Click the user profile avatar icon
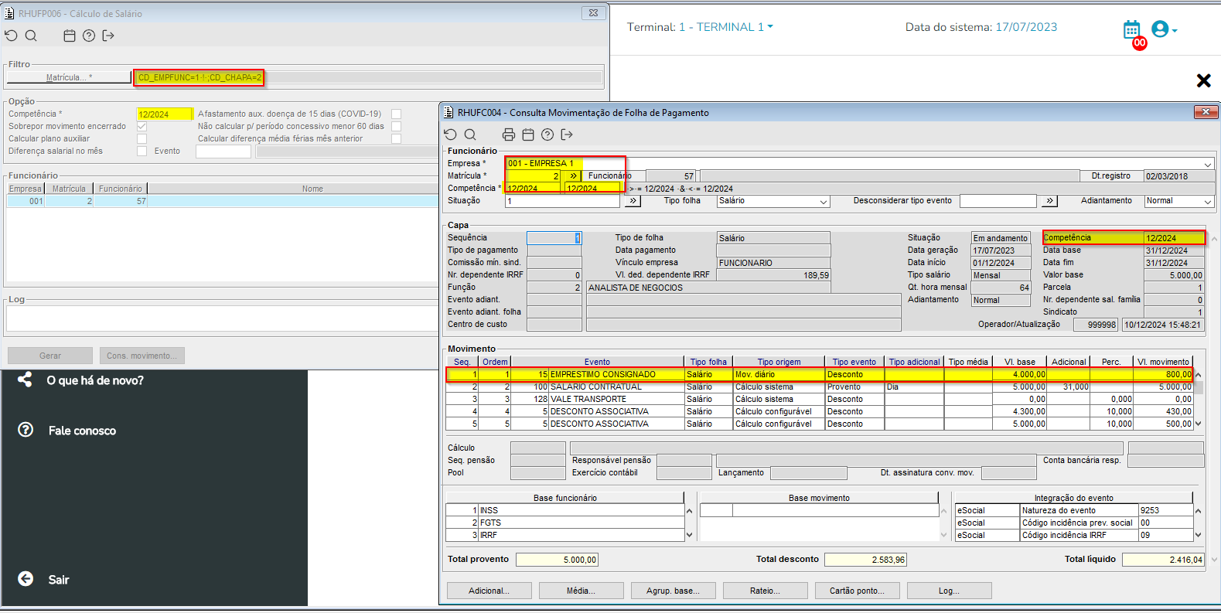The width and height of the screenshot is (1221, 613). [x=1160, y=29]
